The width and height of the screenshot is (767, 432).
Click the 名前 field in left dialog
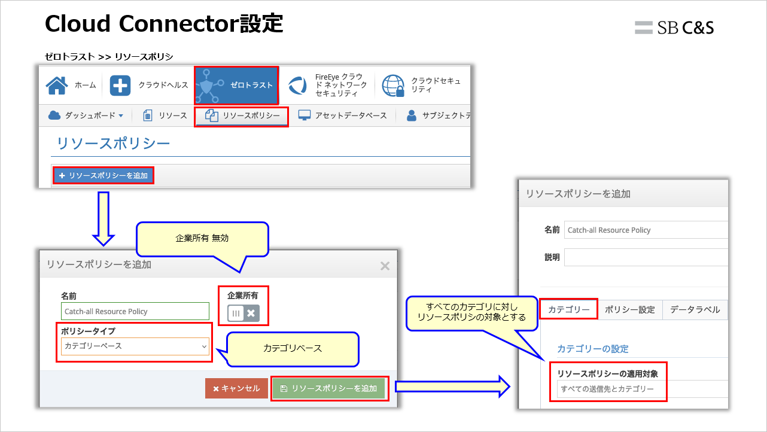click(x=135, y=311)
